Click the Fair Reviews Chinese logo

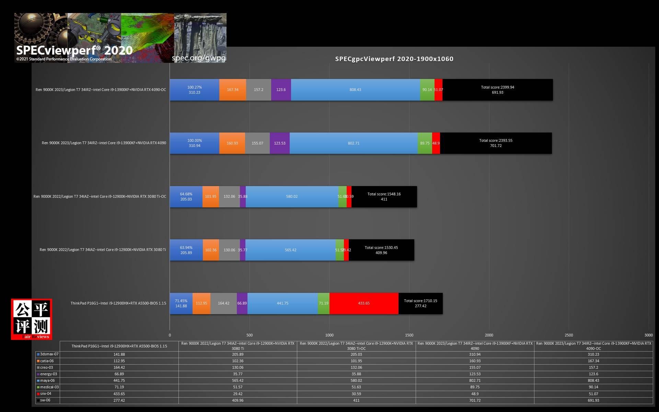pyautogui.click(x=32, y=319)
